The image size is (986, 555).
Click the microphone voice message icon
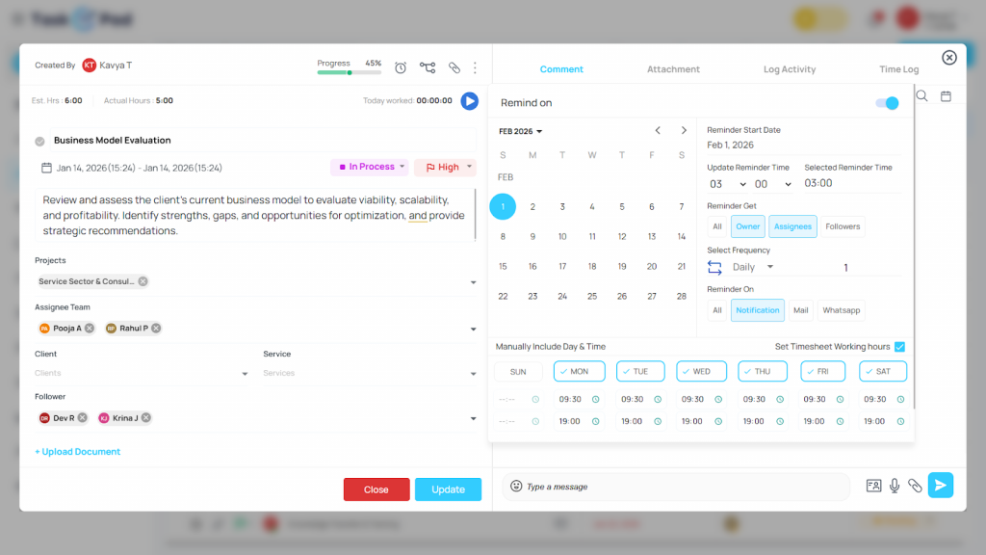pyautogui.click(x=895, y=486)
